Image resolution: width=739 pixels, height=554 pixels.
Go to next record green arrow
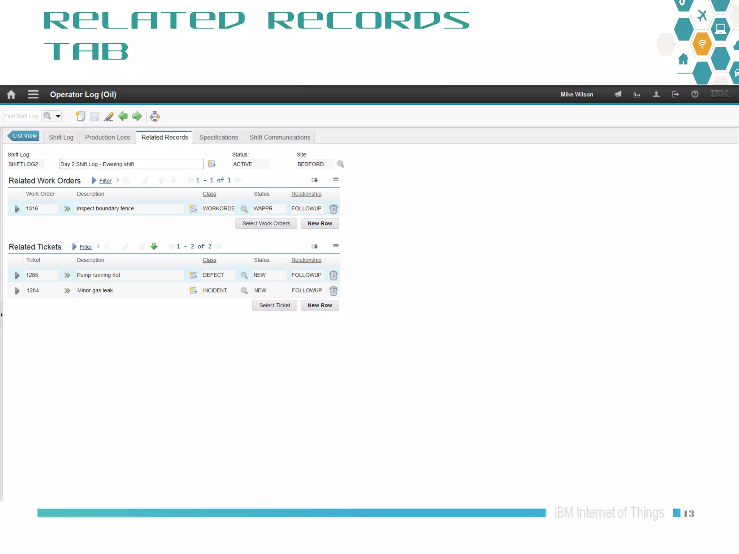pos(137,116)
